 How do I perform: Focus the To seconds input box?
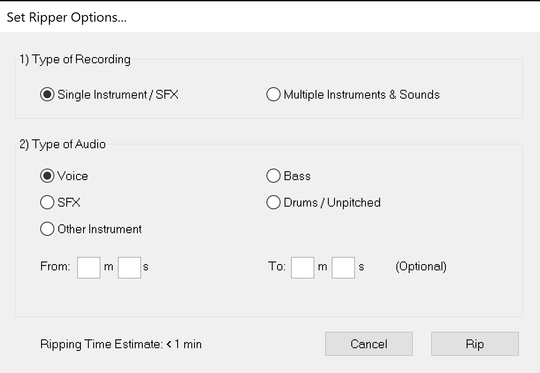point(343,267)
